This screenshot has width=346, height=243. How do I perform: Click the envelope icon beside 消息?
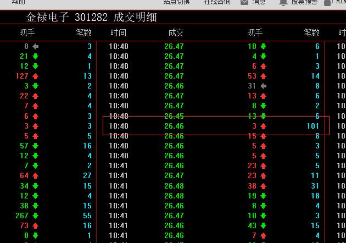244,2
